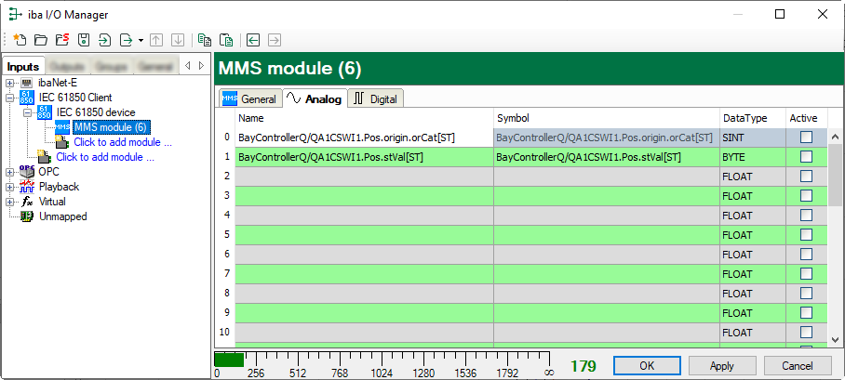Click the Back arrow toolbar icon

click(253, 40)
